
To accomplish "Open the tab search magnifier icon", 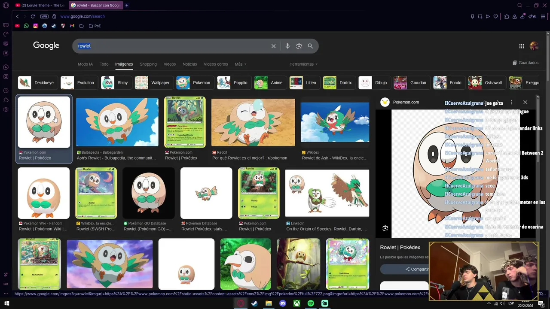I will click(x=519, y=5).
